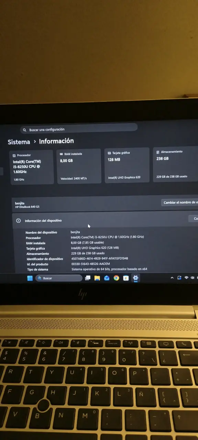
Task: Show hidden system tray icons
Action: coord(172,278)
